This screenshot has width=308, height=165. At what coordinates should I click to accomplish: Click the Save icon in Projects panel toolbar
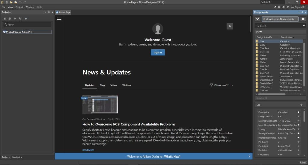click(5, 19)
